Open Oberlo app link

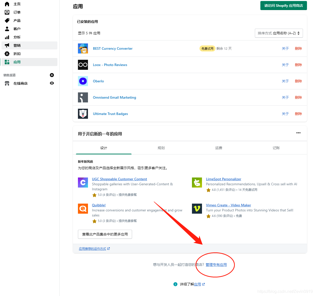[98, 81]
